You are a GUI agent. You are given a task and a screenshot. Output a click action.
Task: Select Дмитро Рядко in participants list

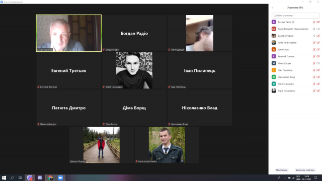click(295, 36)
